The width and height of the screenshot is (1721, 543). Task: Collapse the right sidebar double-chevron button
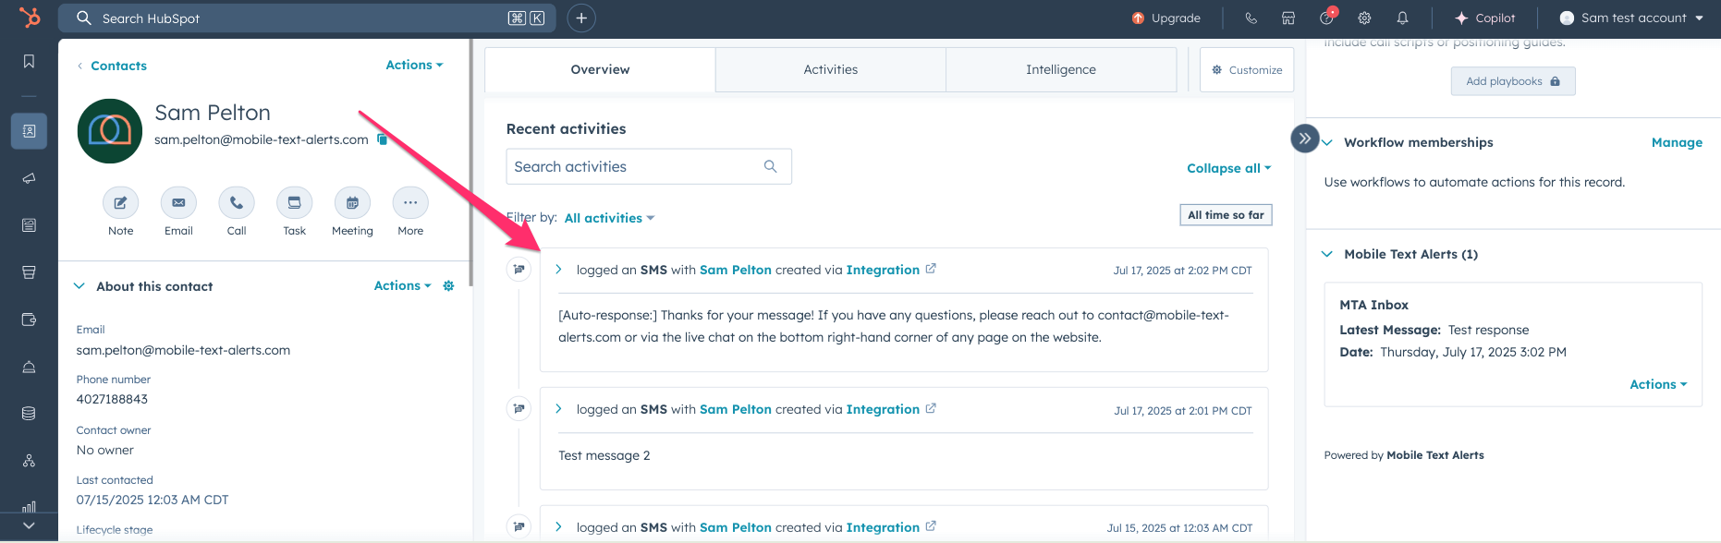(x=1304, y=139)
